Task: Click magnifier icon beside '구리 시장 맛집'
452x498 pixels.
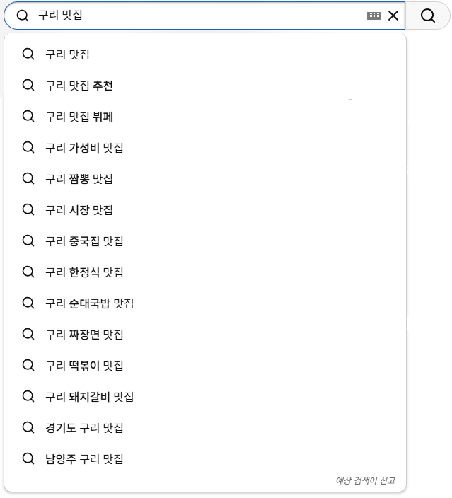Action: coord(28,209)
